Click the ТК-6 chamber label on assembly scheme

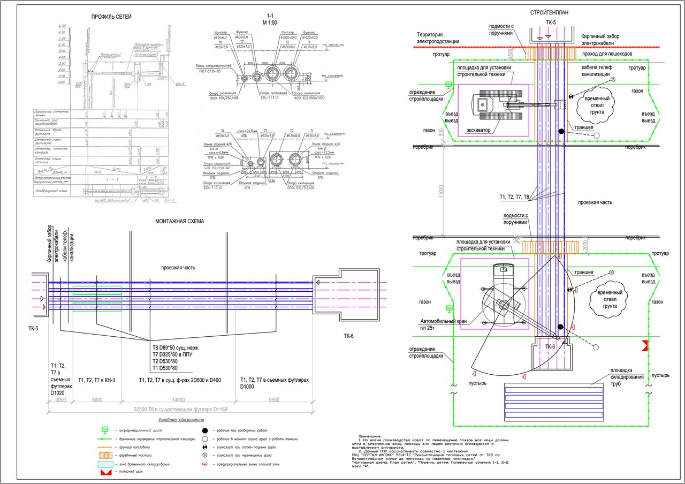[348, 336]
